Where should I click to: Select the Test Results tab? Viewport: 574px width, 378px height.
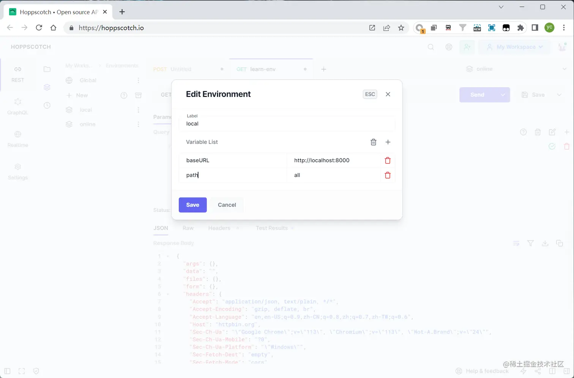[x=272, y=228]
